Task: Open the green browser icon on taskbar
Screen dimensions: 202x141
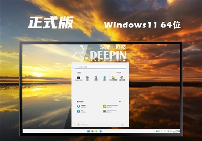Action: coord(97,131)
